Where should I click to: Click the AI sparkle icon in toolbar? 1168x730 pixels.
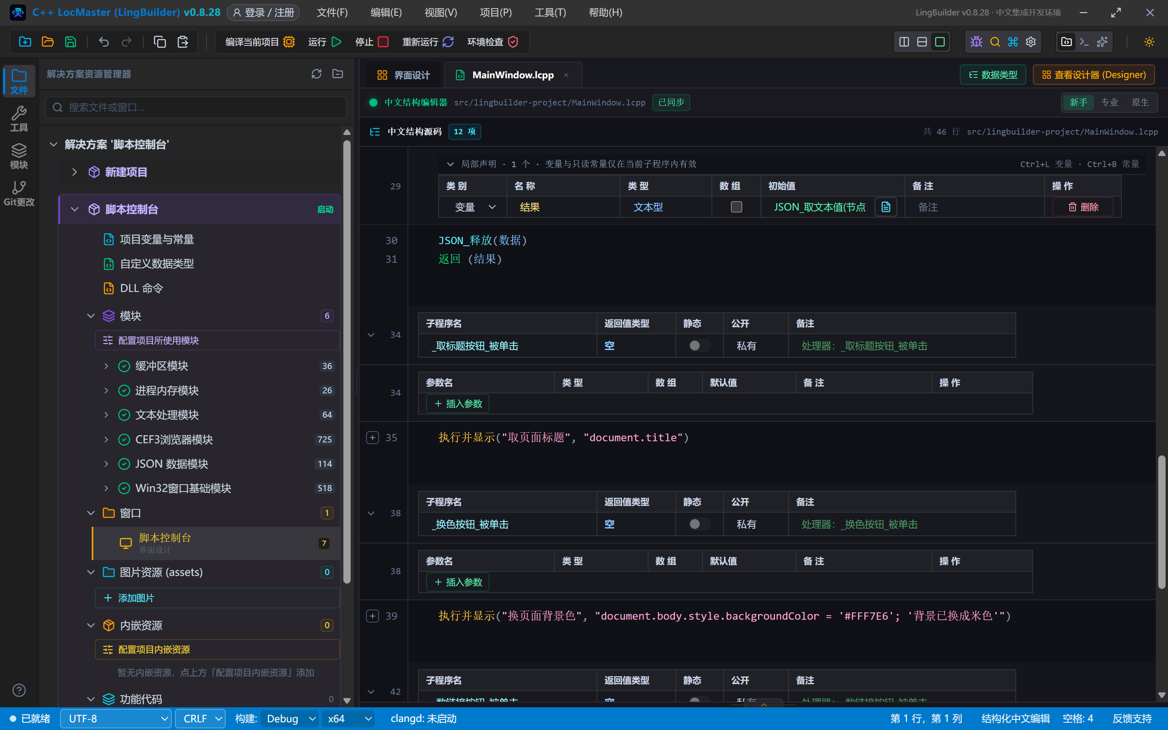tap(1102, 42)
